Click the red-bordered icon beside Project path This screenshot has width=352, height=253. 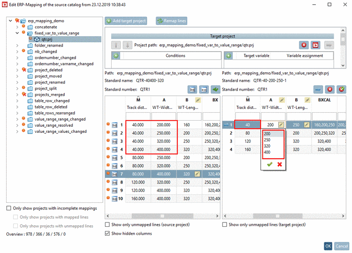[x=315, y=45]
